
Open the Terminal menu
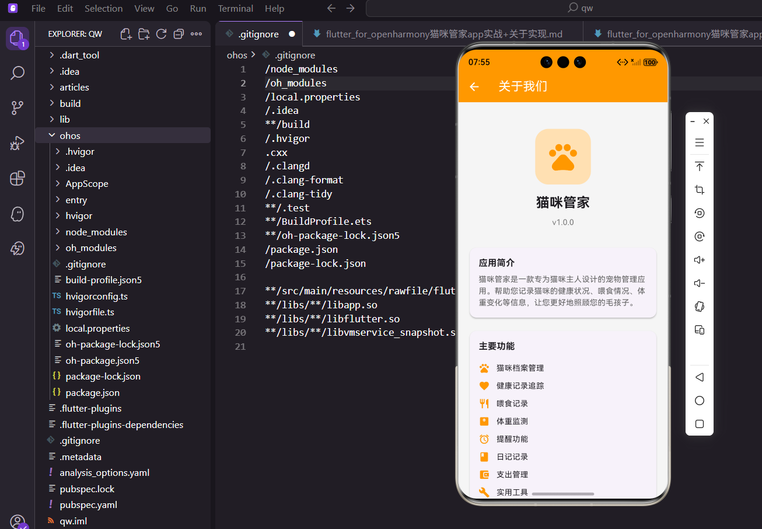(x=235, y=8)
